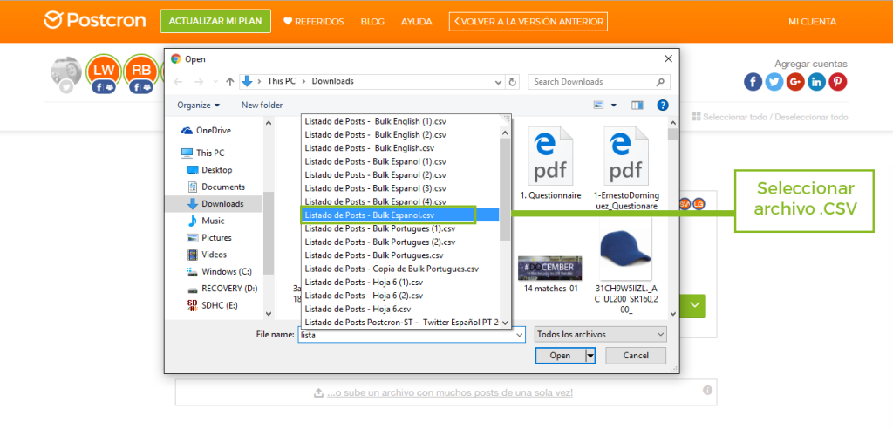Go up one folder with the up arrow
The image size is (893, 429).
click(x=229, y=81)
